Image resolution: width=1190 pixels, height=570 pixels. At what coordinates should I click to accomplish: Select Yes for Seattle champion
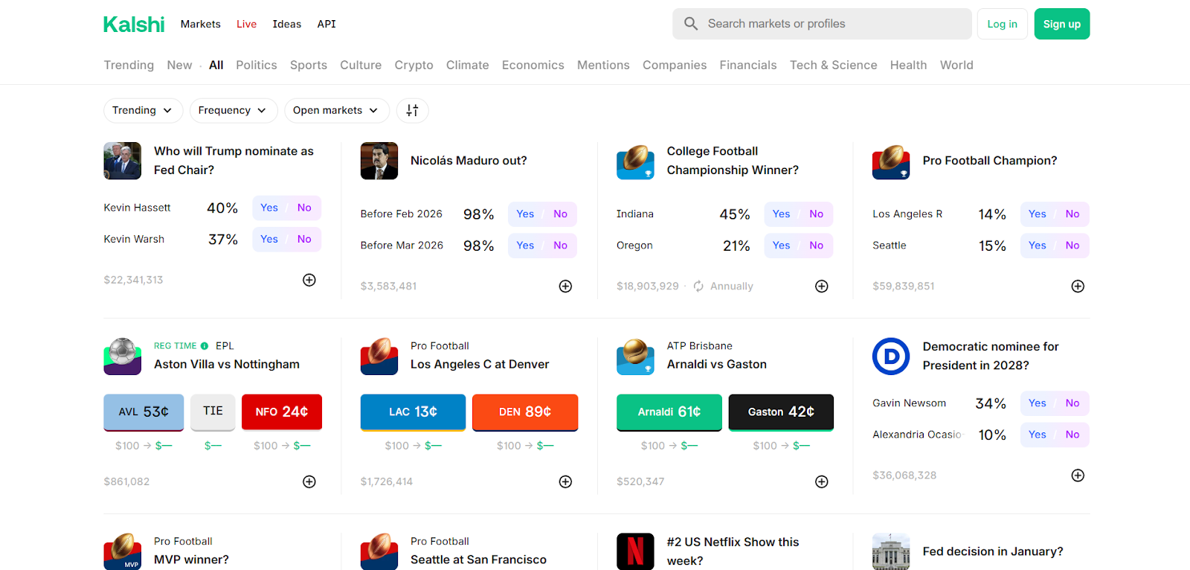tap(1037, 245)
